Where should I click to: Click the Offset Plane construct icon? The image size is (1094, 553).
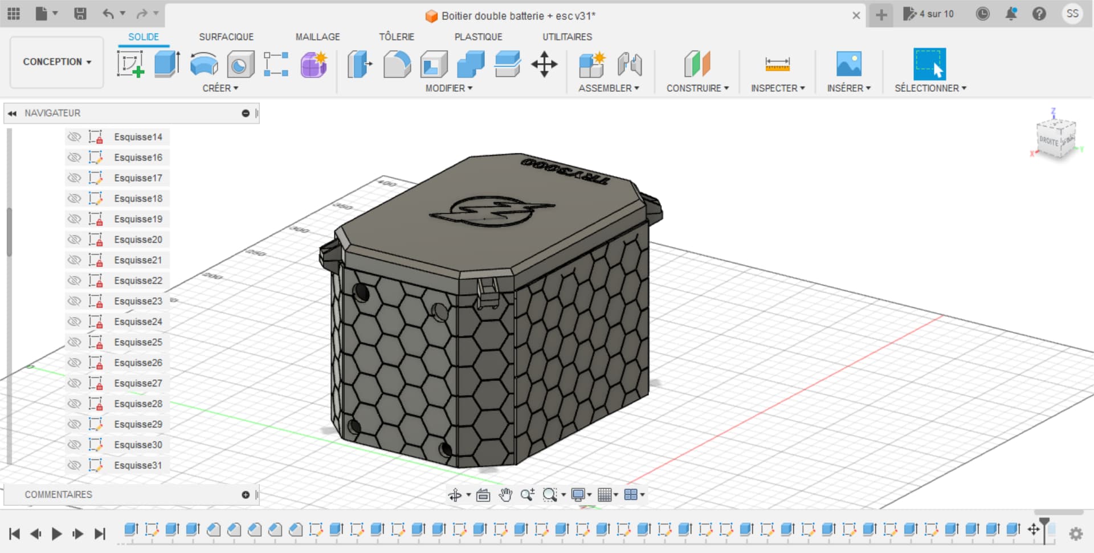coord(697,64)
